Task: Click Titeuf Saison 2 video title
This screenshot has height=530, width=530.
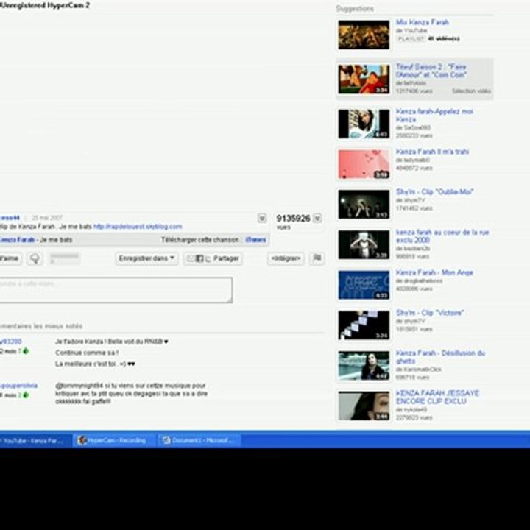Action: pos(431,71)
